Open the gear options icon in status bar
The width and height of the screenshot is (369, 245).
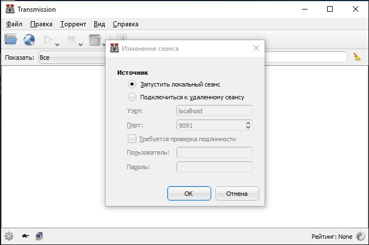tap(9, 236)
